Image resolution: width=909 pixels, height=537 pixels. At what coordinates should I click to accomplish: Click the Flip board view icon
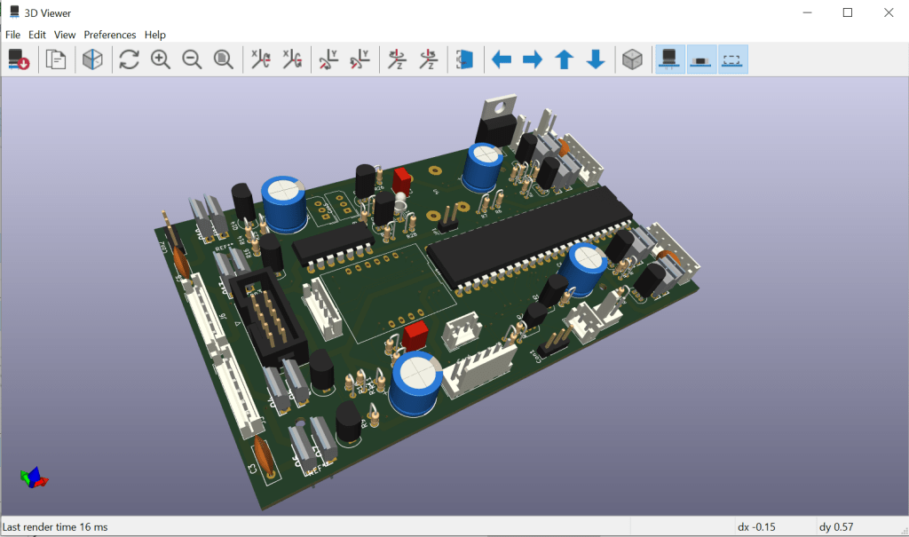464,59
